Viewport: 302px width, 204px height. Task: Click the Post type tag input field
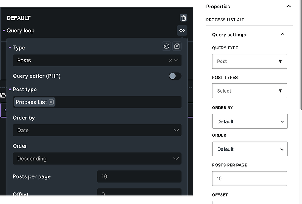pyautogui.click(x=118, y=102)
